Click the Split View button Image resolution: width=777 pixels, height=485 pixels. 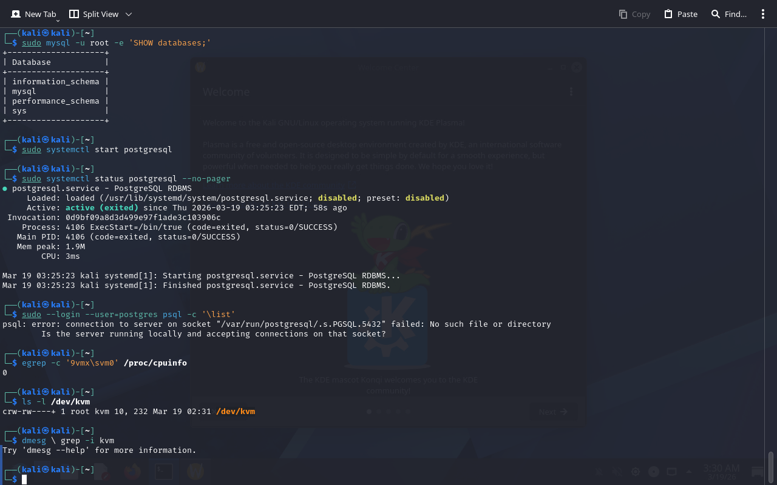(x=93, y=14)
